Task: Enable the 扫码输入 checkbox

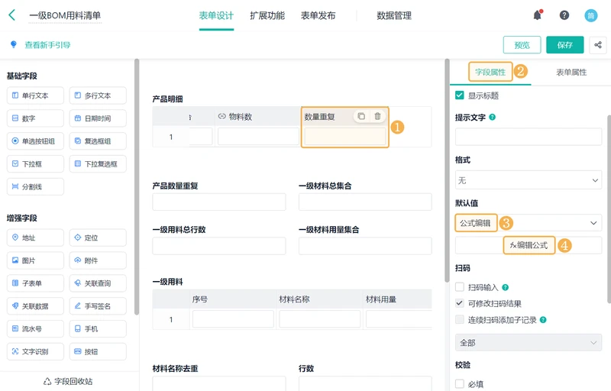Action: tap(460, 287)
